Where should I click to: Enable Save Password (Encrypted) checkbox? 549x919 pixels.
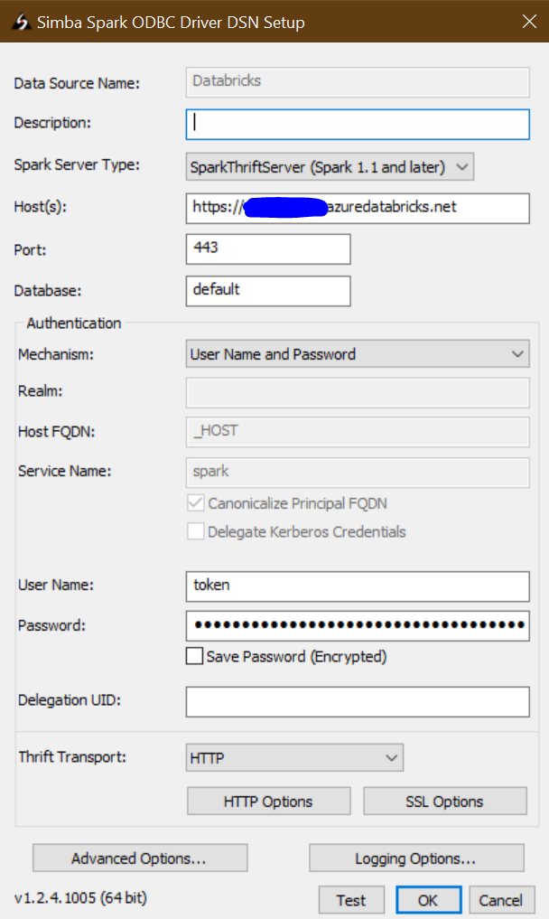[x=194, y=657]
